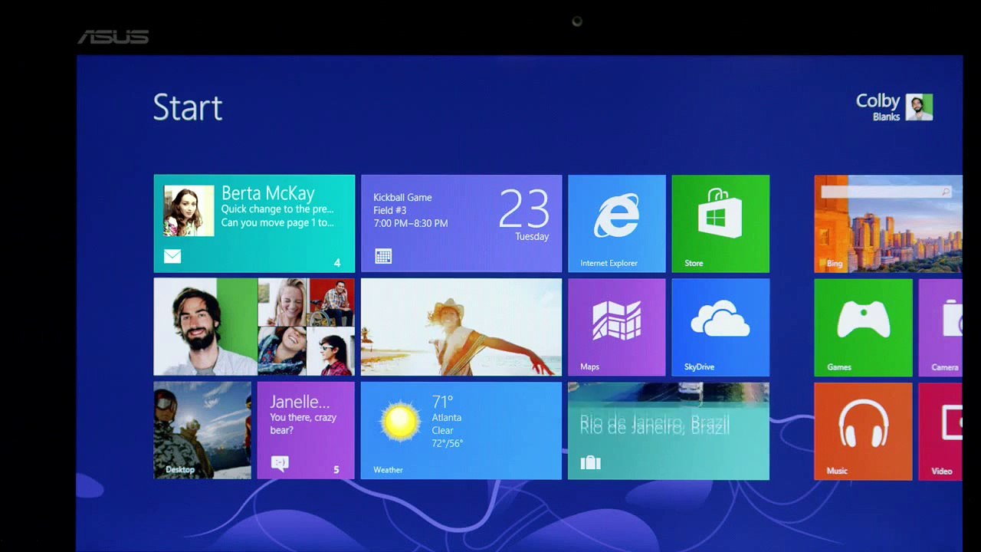Open the Camera tile icon
The width and height of the screenshot is (981, 552).
coord(952,318)
